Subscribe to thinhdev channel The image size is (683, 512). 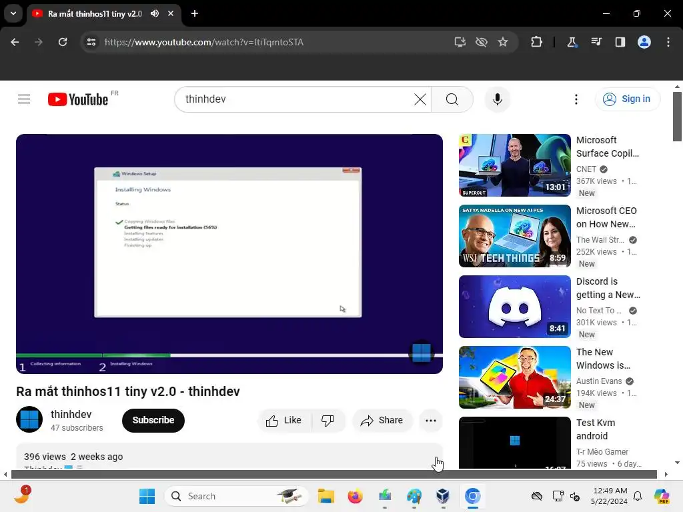[x=153, y=420]
